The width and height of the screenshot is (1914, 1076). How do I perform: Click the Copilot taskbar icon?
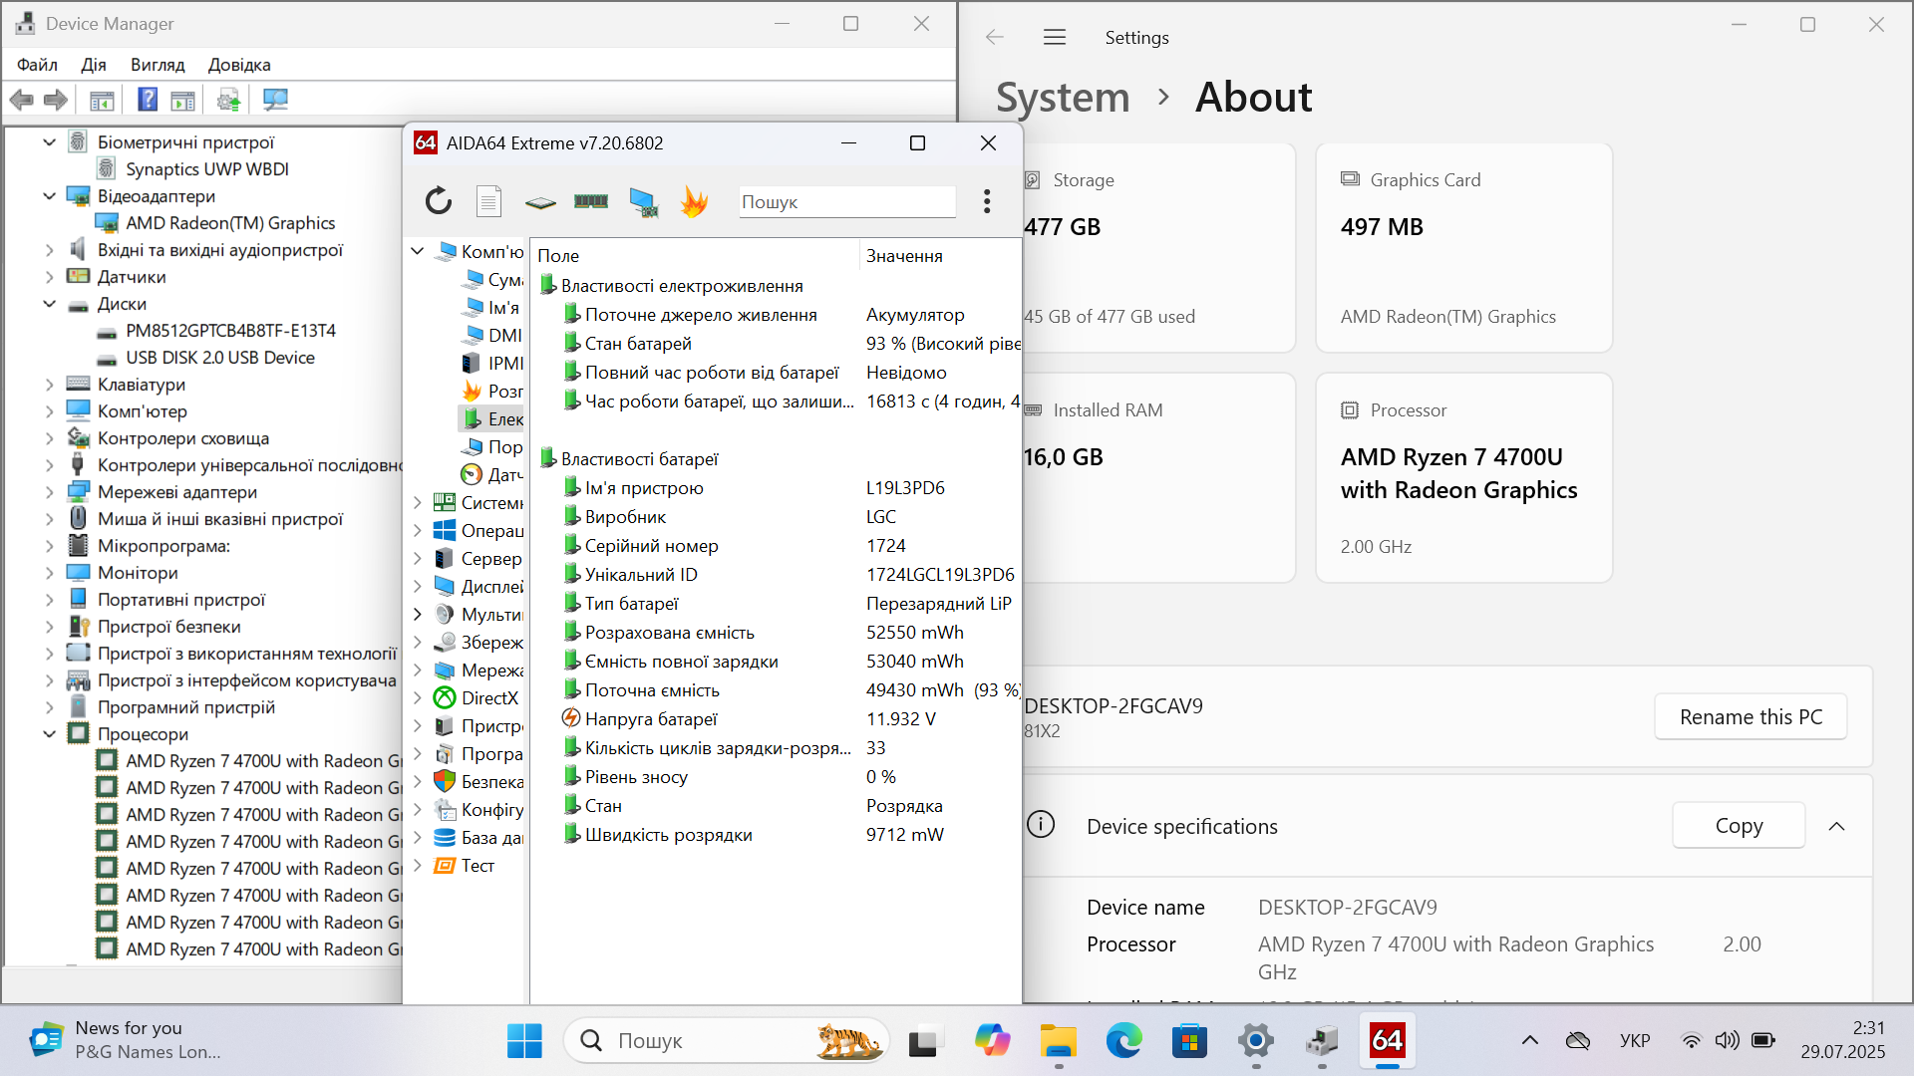point(992,1041)
